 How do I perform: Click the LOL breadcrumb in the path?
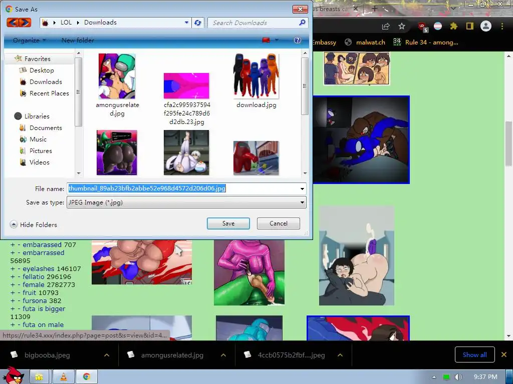tap(66, 22)
